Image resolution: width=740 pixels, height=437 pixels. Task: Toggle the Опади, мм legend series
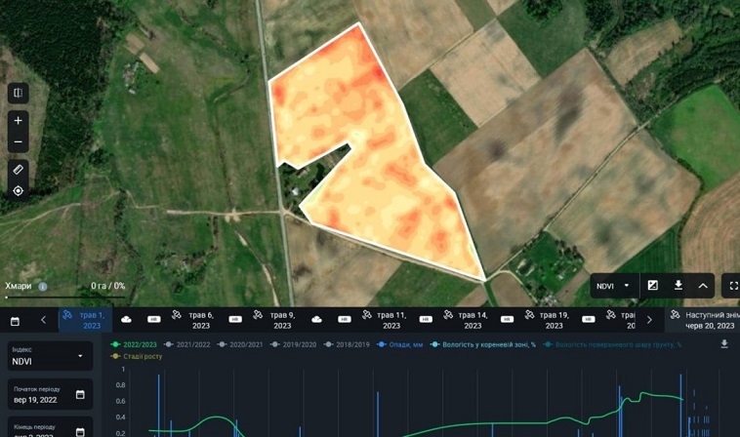point(400,344)
